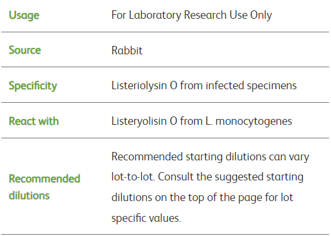Click the 'React with' label
Screen dimensions: 331x236
point(34,121)
